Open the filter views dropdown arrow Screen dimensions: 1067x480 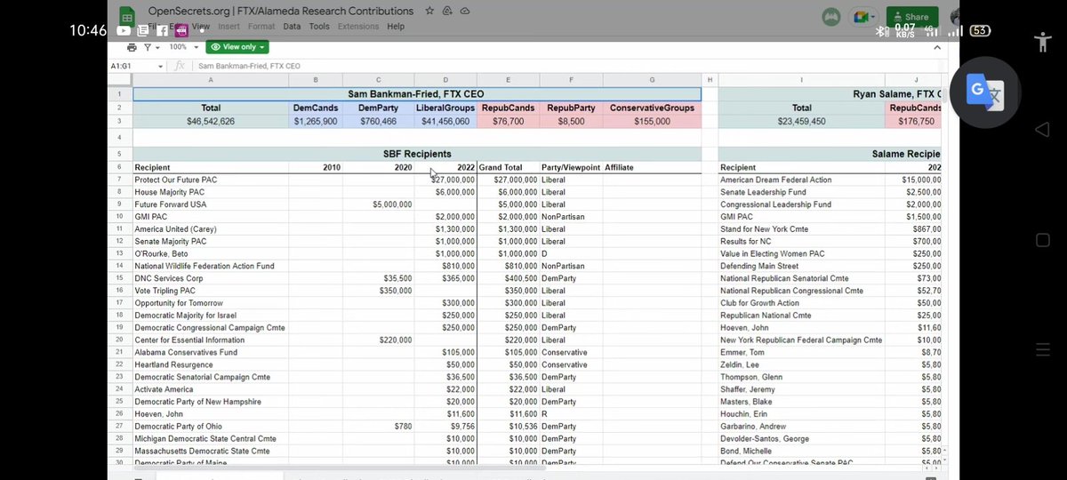[157, 47]
